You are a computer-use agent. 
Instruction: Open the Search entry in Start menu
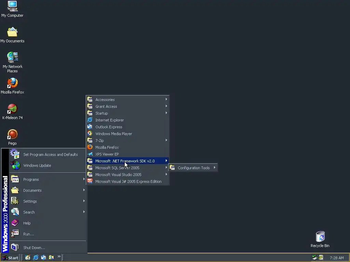tap(48, 212)
